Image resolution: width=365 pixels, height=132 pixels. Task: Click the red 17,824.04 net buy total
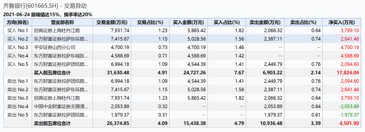point(348,73)
